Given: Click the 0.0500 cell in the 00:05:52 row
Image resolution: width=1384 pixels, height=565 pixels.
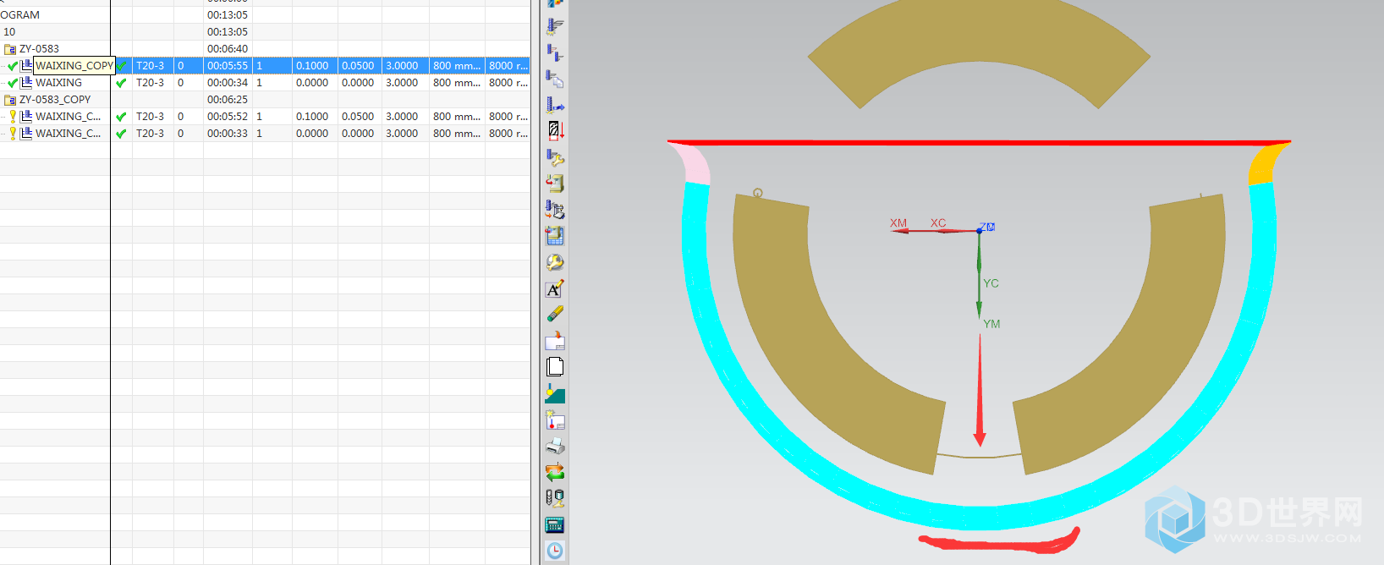Looking at the screenshot, I should (360, 117).
